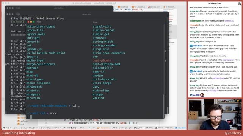Click the externalModules.js file path in status bar

39,128
